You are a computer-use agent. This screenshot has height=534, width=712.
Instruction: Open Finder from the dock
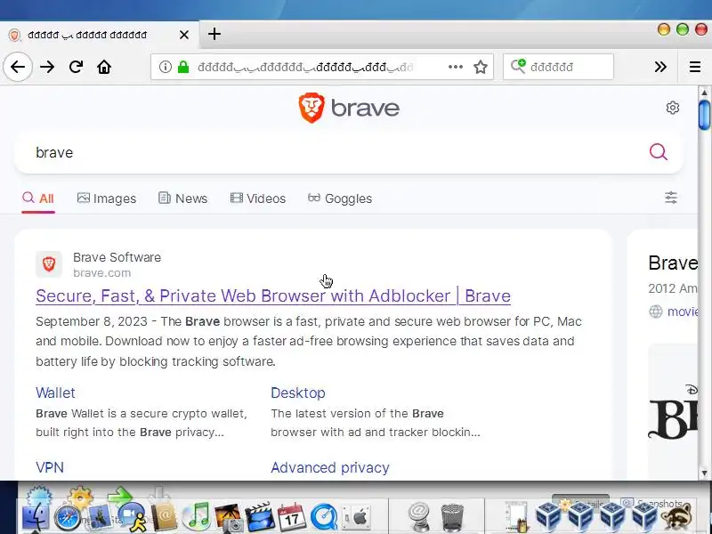[x=36, y=517]
